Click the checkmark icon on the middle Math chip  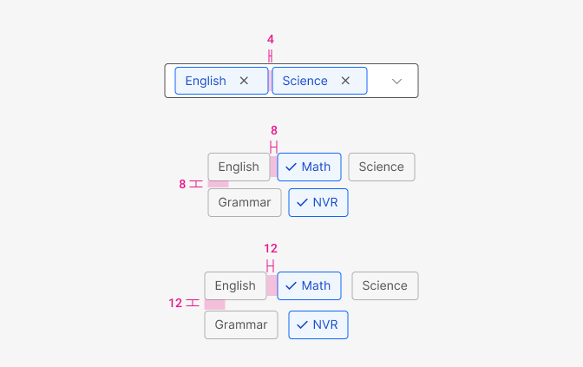point(291,167)
